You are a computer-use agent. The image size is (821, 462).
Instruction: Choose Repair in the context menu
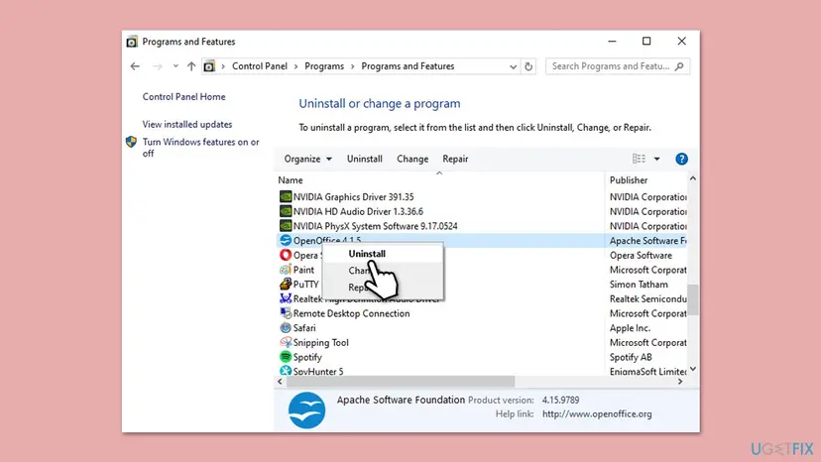click(383, 288)
